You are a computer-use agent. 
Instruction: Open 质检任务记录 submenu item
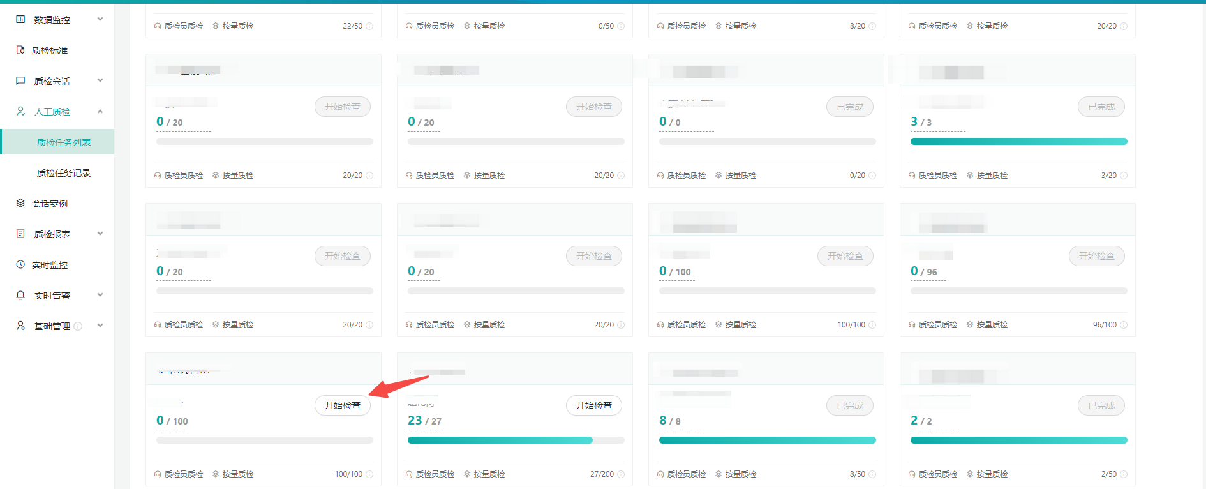pos(64,173)
